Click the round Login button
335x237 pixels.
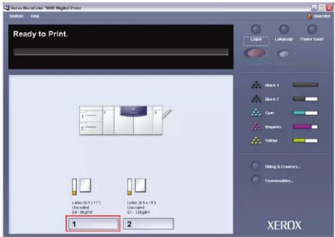click(256, 29)
